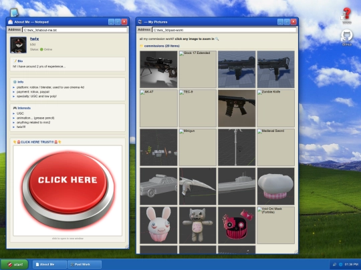Click the 'commissions (20 items)' label
The image size is (361, 270).
tap(162, 46)
